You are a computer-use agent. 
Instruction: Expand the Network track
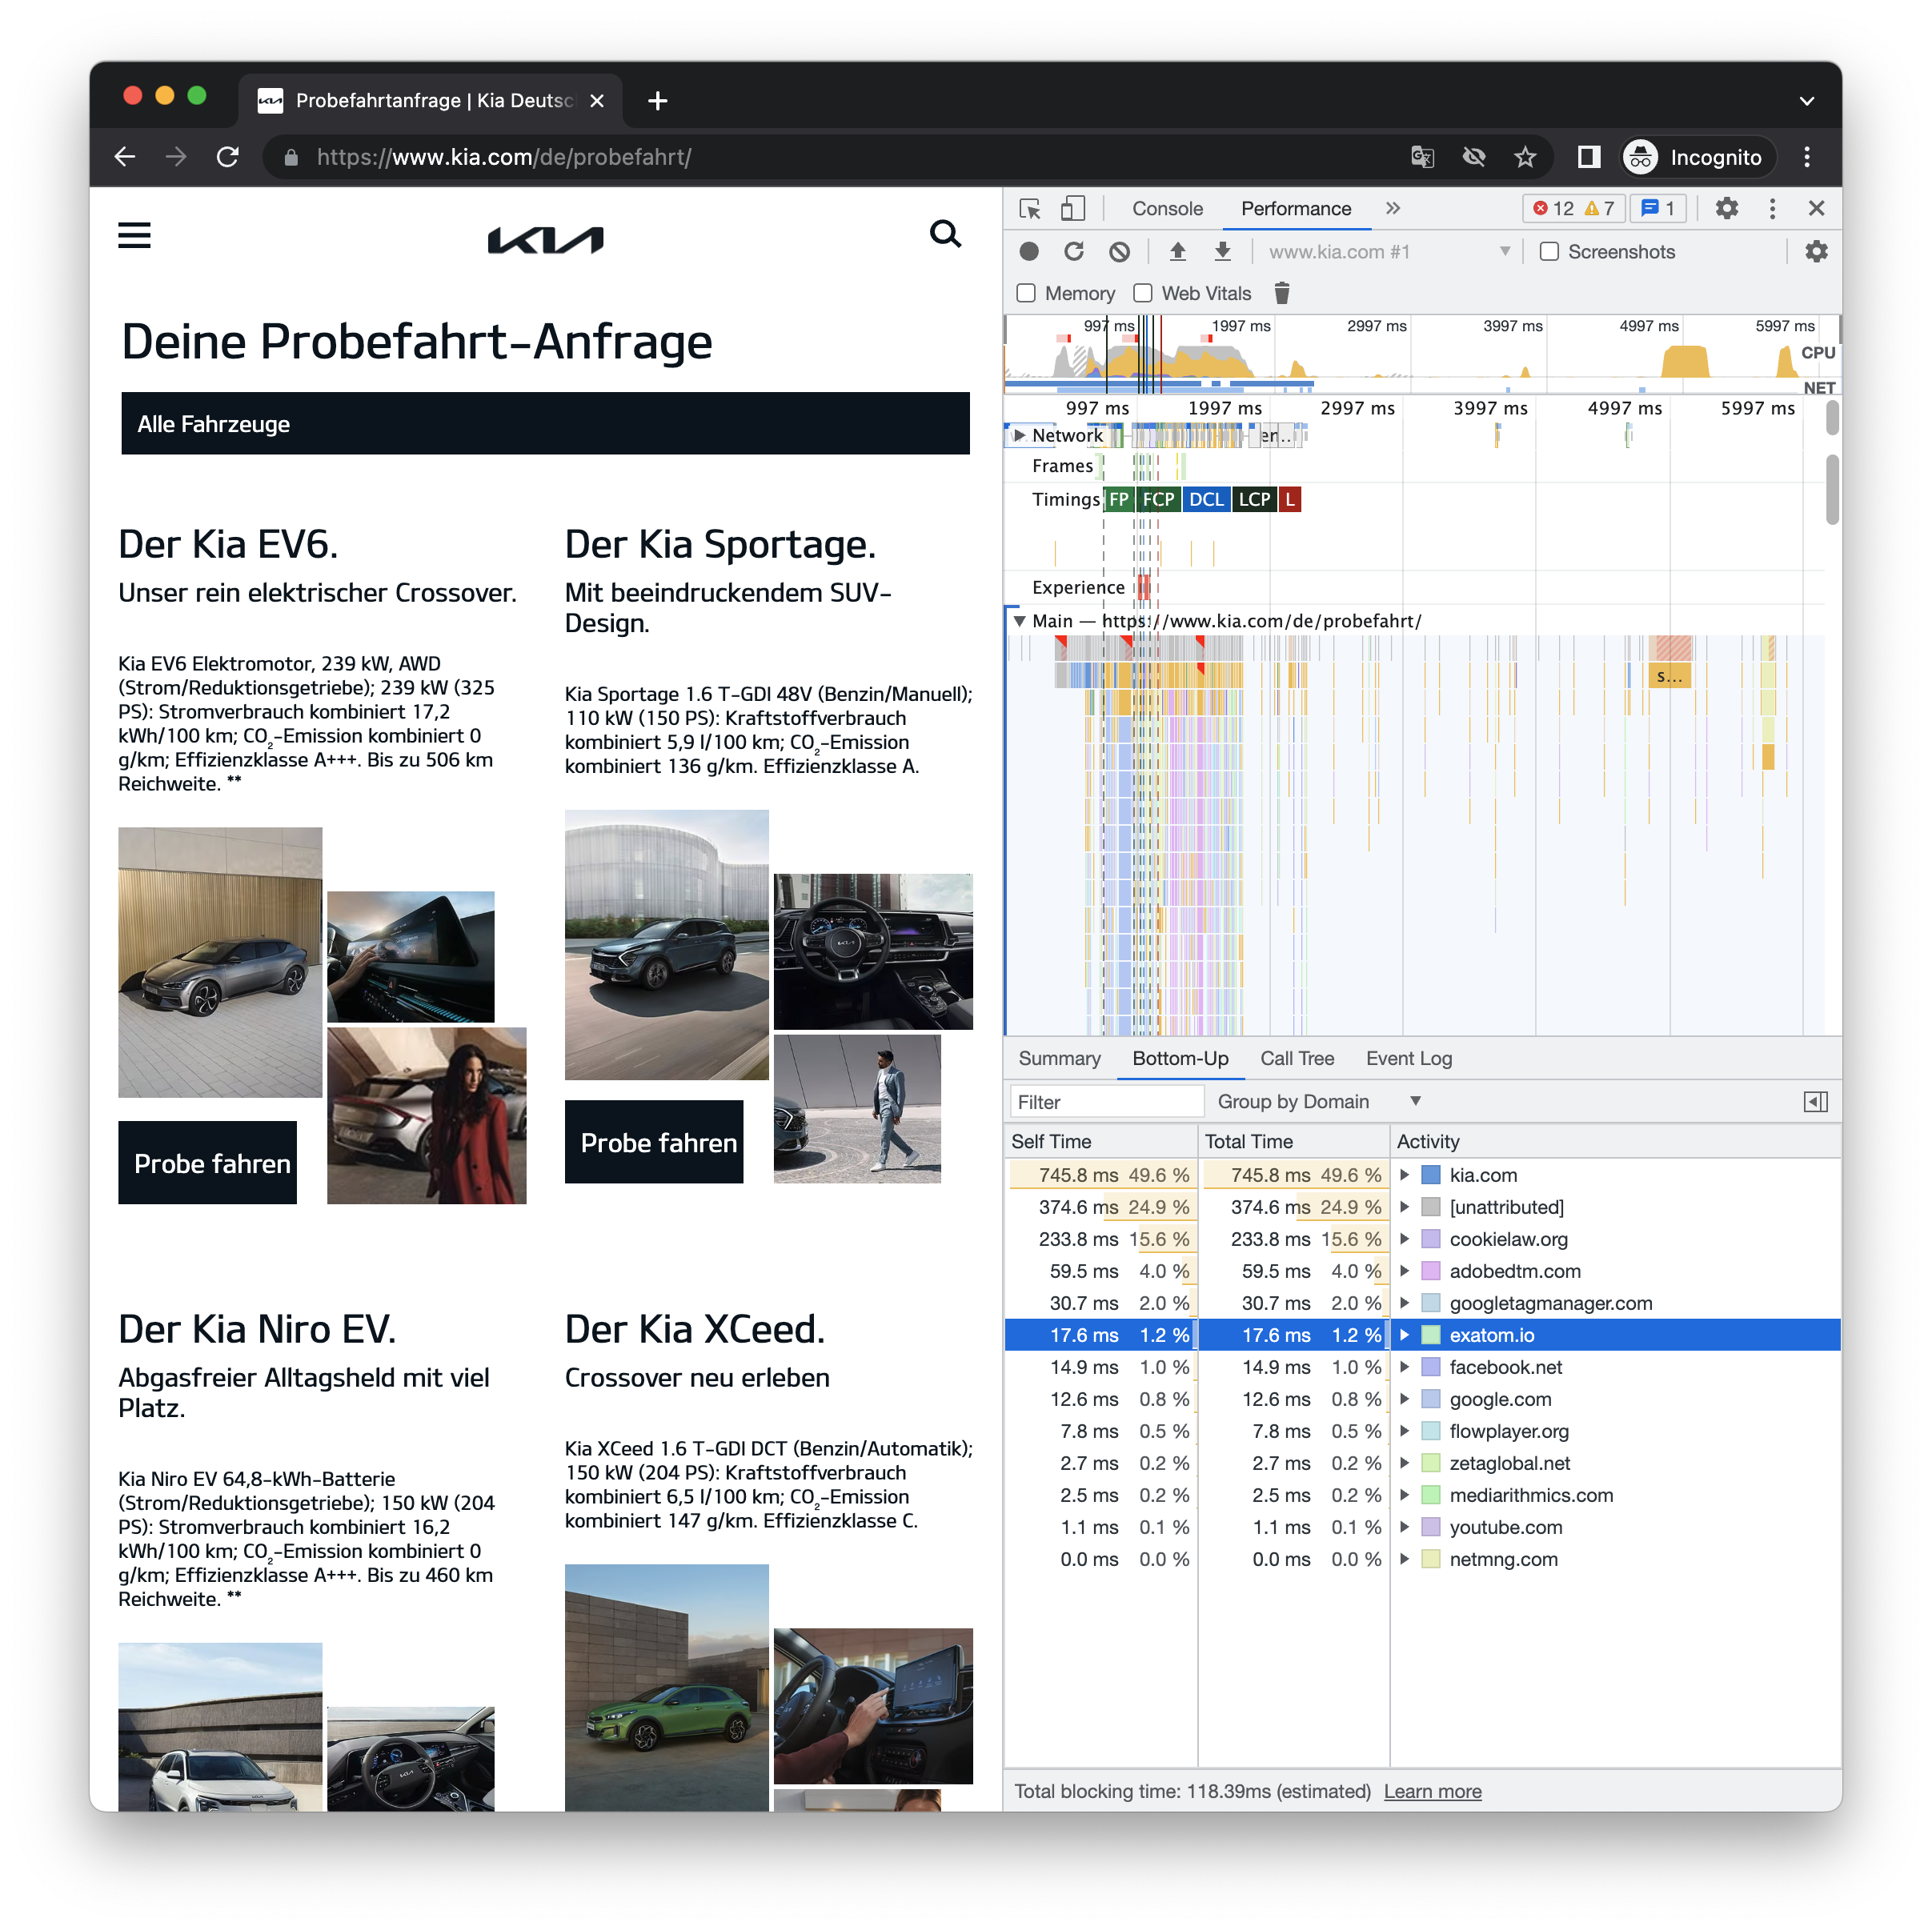click(x=1019, y=435)
